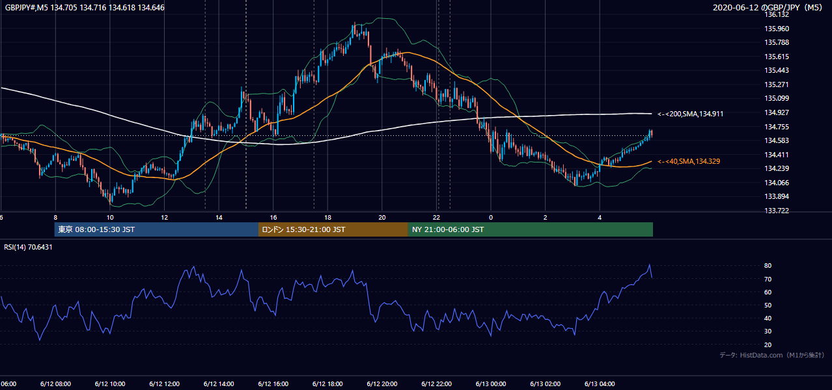Click the 135.960 price axis label
832x390 pixels.
777,29
